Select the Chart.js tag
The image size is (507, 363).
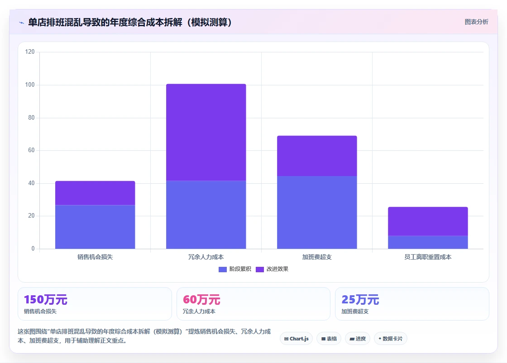[296, 339]
